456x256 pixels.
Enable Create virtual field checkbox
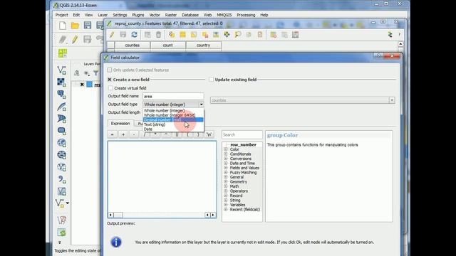[110, 88]
